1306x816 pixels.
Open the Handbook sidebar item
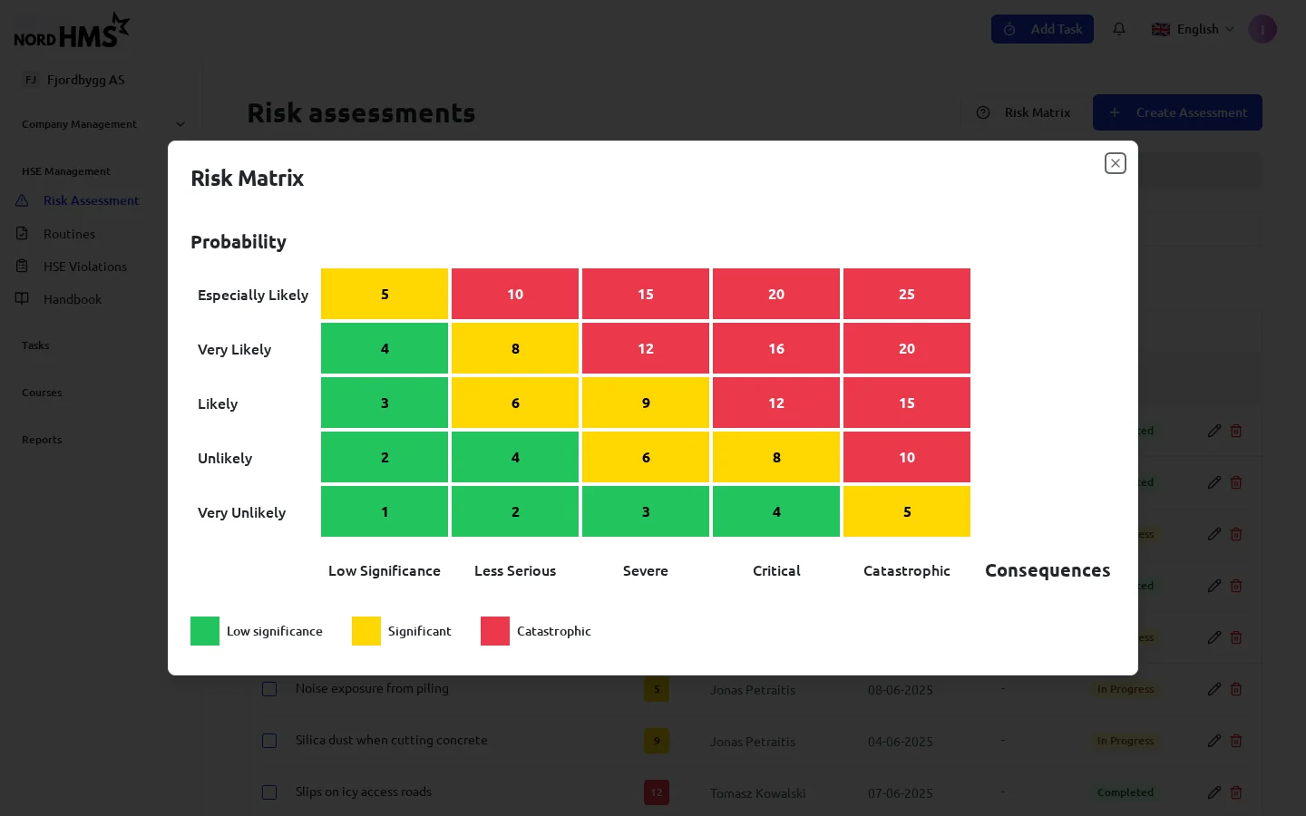click(x=73, y=299)
